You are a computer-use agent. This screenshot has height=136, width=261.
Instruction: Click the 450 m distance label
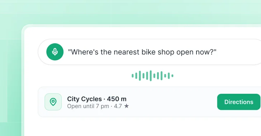pos(117,99)
